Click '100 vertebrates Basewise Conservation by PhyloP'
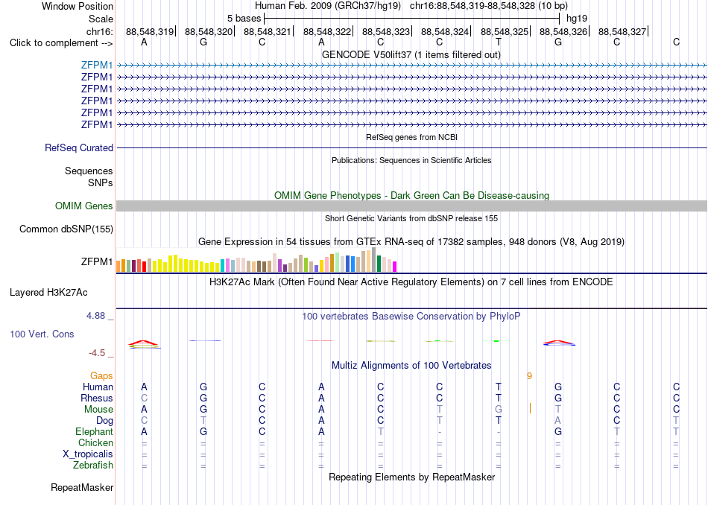This screenshot has width=708, height=505. [411, 316]
